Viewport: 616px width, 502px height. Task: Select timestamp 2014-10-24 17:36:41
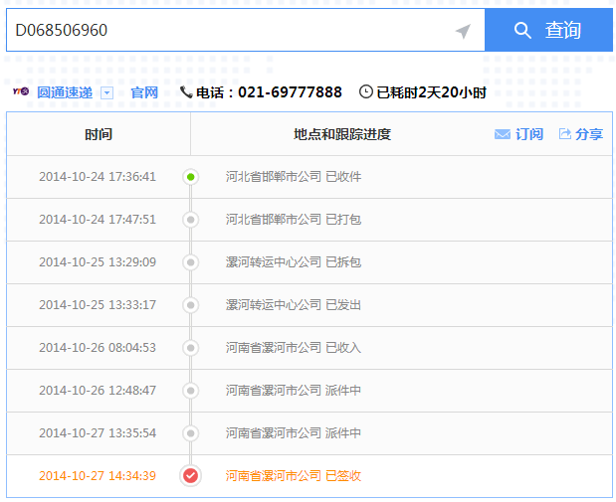[x=98, y=177]
